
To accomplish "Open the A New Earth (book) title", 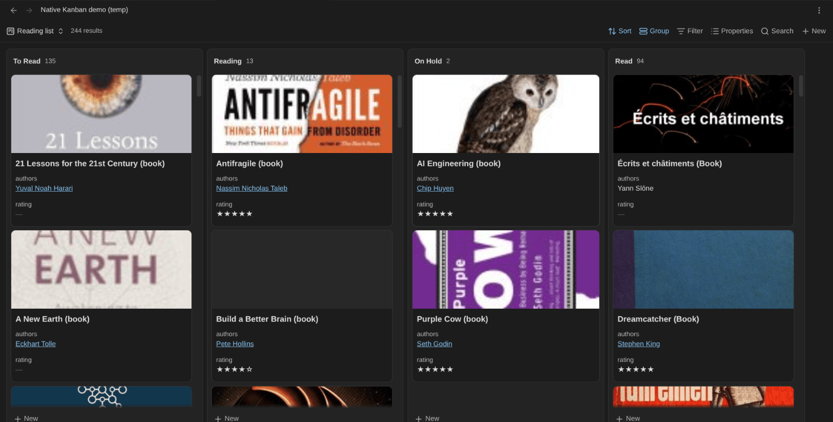I will coord(53,319).
